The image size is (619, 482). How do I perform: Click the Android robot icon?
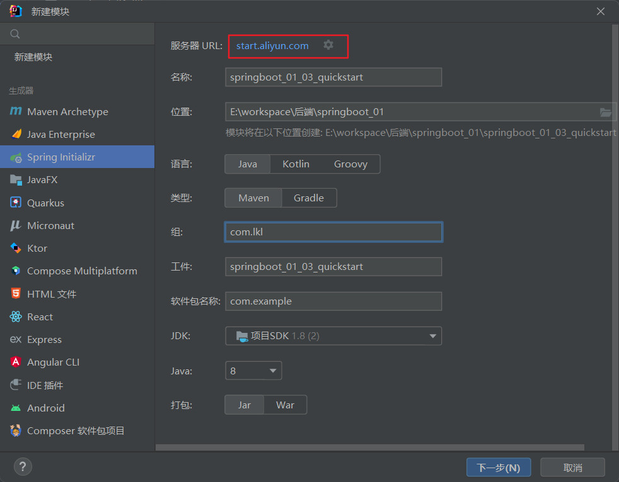point(16,408)
